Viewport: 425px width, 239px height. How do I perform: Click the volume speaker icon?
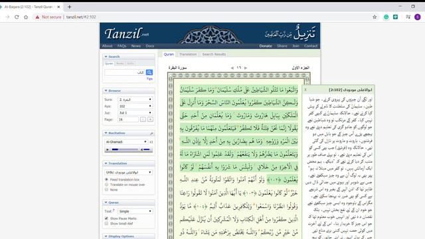point(141,149)
